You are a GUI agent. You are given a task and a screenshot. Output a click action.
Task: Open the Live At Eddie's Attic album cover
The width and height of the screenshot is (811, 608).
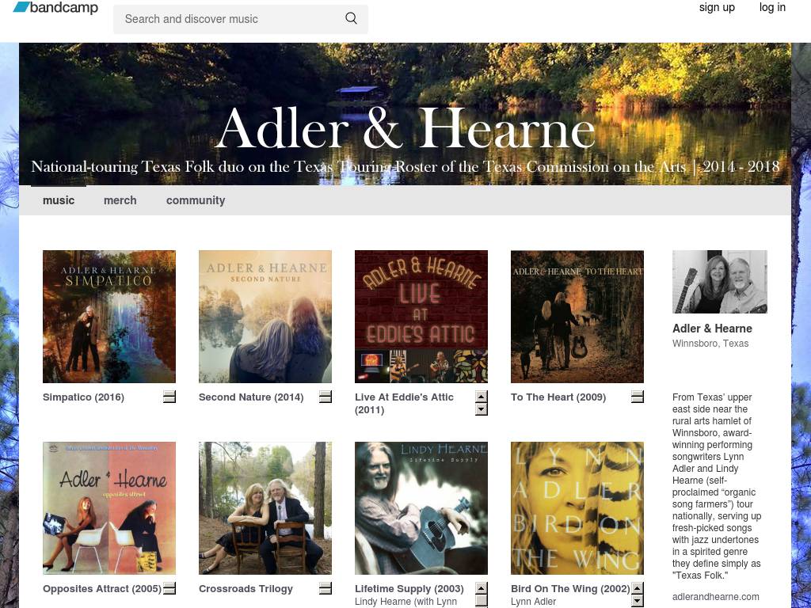(x=421, y=317)
